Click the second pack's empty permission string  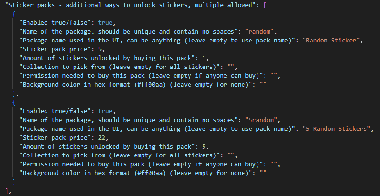point(274,164)
